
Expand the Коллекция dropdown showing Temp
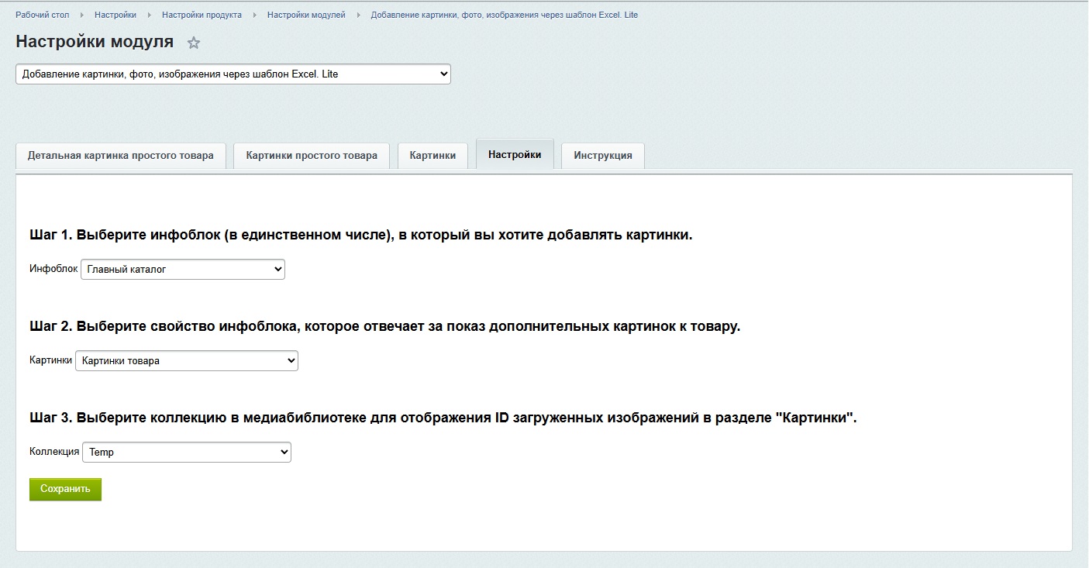[x=186, y=453]
